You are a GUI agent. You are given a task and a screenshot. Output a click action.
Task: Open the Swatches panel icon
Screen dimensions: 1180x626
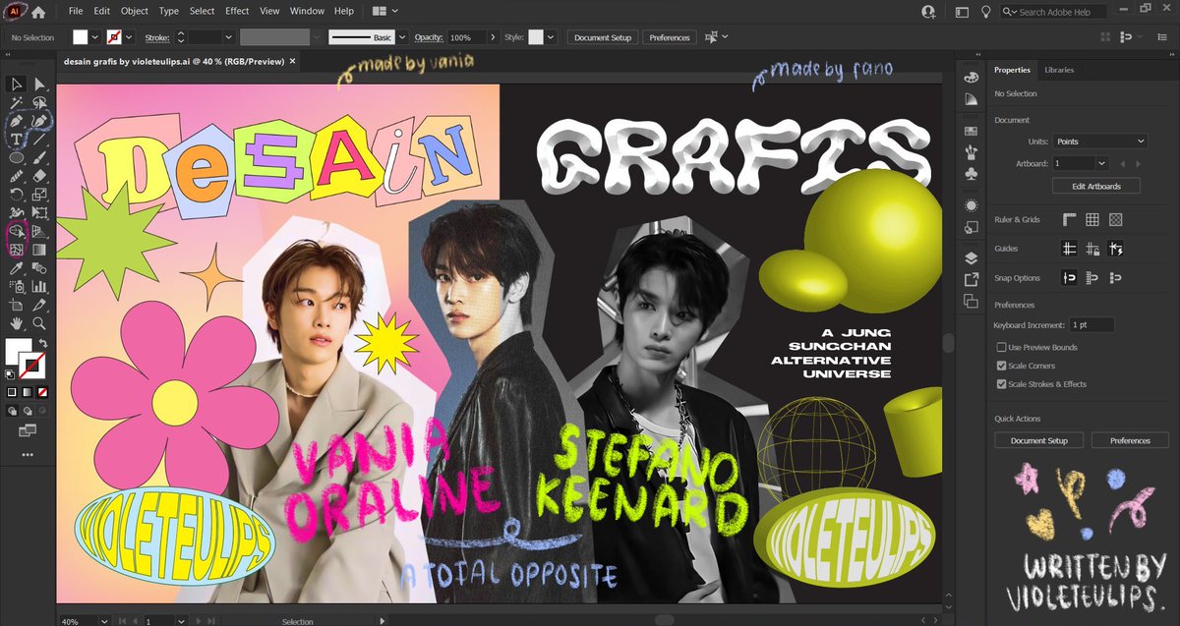tap(972, 131)
